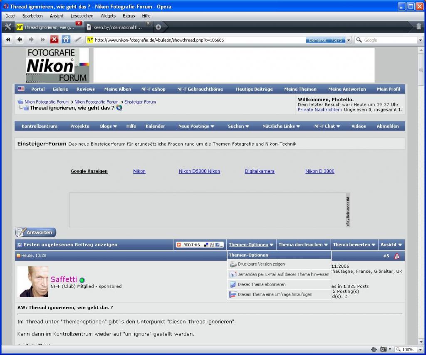The image size is (426, 355).
Task: Click the 'Nikon D5000 Nikon' ad link
Action: [x=199, y=171]
